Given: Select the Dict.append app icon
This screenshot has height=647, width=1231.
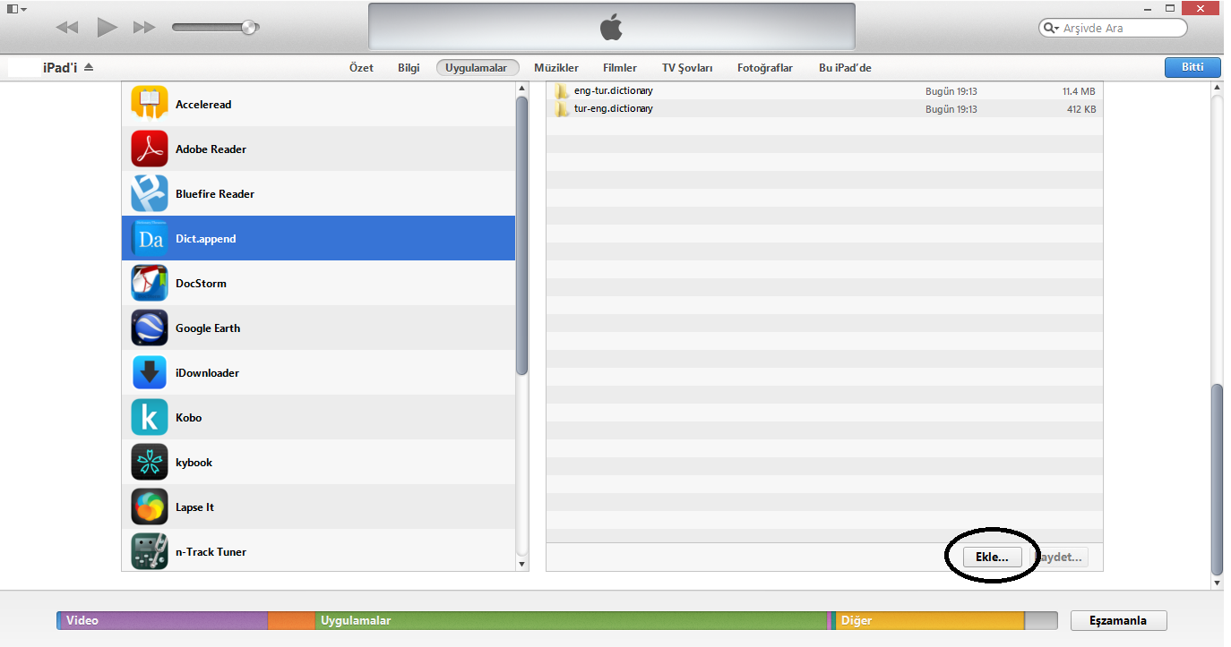Looking at the screenshot, I should (150, 238).
